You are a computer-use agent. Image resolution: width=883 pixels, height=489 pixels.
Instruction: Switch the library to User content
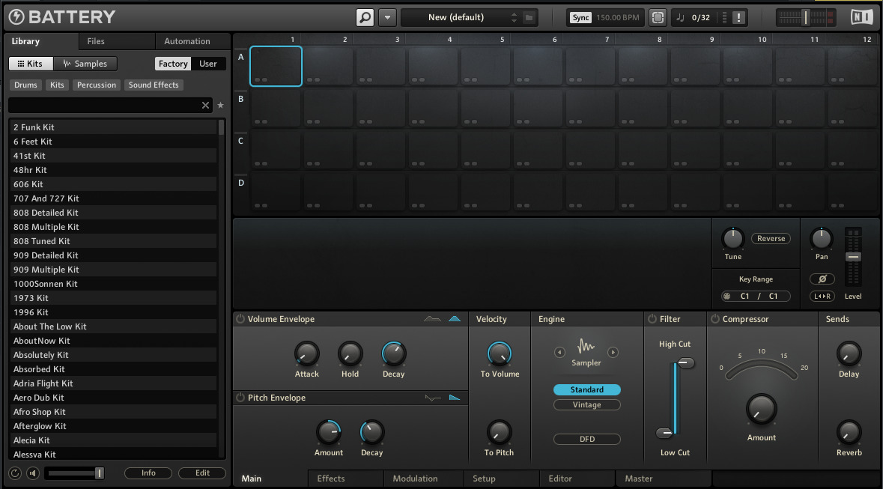tap(207, 64)
